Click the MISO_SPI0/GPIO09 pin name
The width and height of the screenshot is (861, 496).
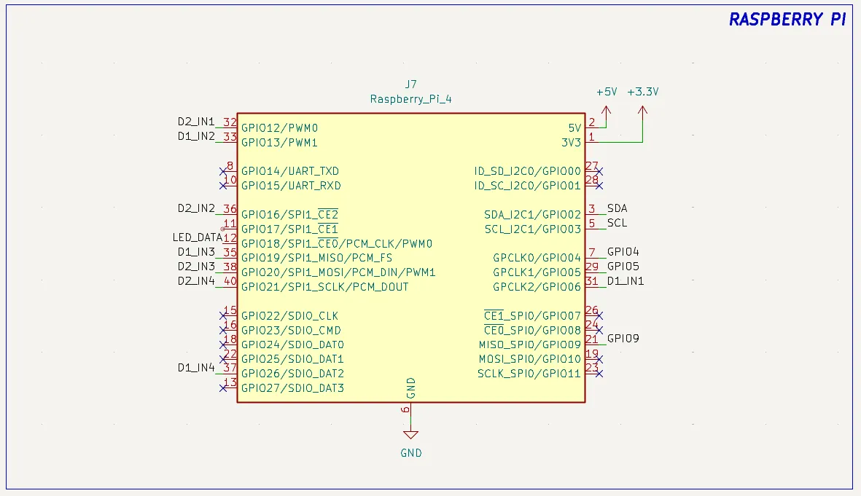click(529, 345)
